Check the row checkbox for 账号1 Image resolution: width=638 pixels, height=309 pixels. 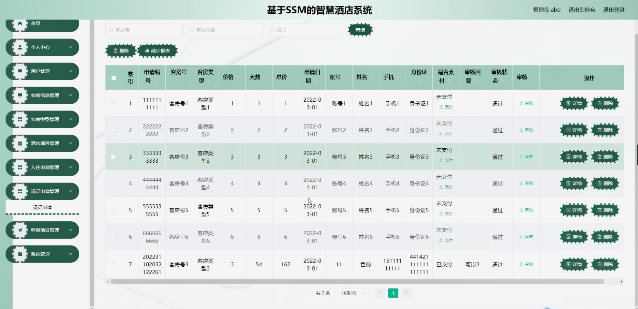click(x=113, y=104)
